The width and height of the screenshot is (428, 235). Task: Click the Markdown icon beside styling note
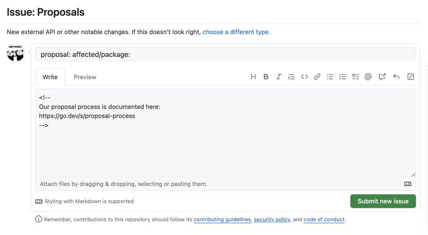point(39,201)
